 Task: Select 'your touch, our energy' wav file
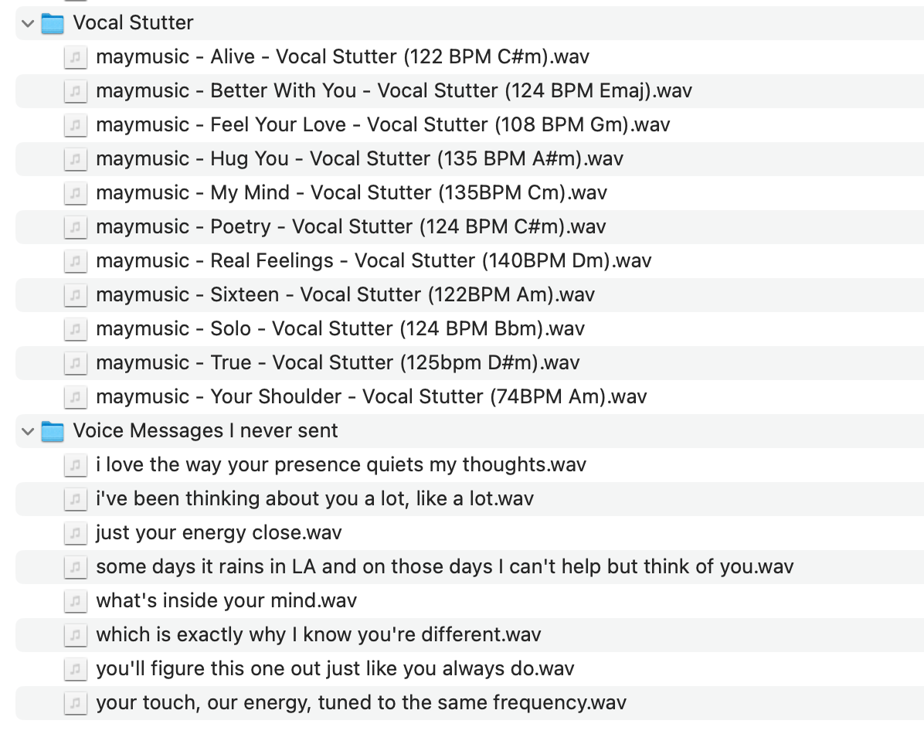point(470,703)
